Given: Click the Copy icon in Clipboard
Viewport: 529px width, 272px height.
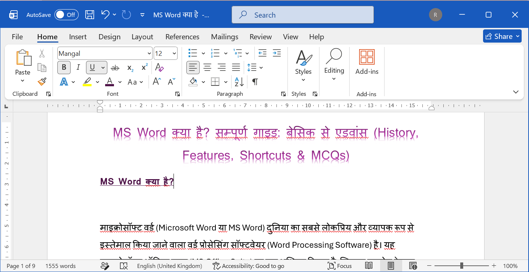Looking at the screenshot, I should coord(42,68).
